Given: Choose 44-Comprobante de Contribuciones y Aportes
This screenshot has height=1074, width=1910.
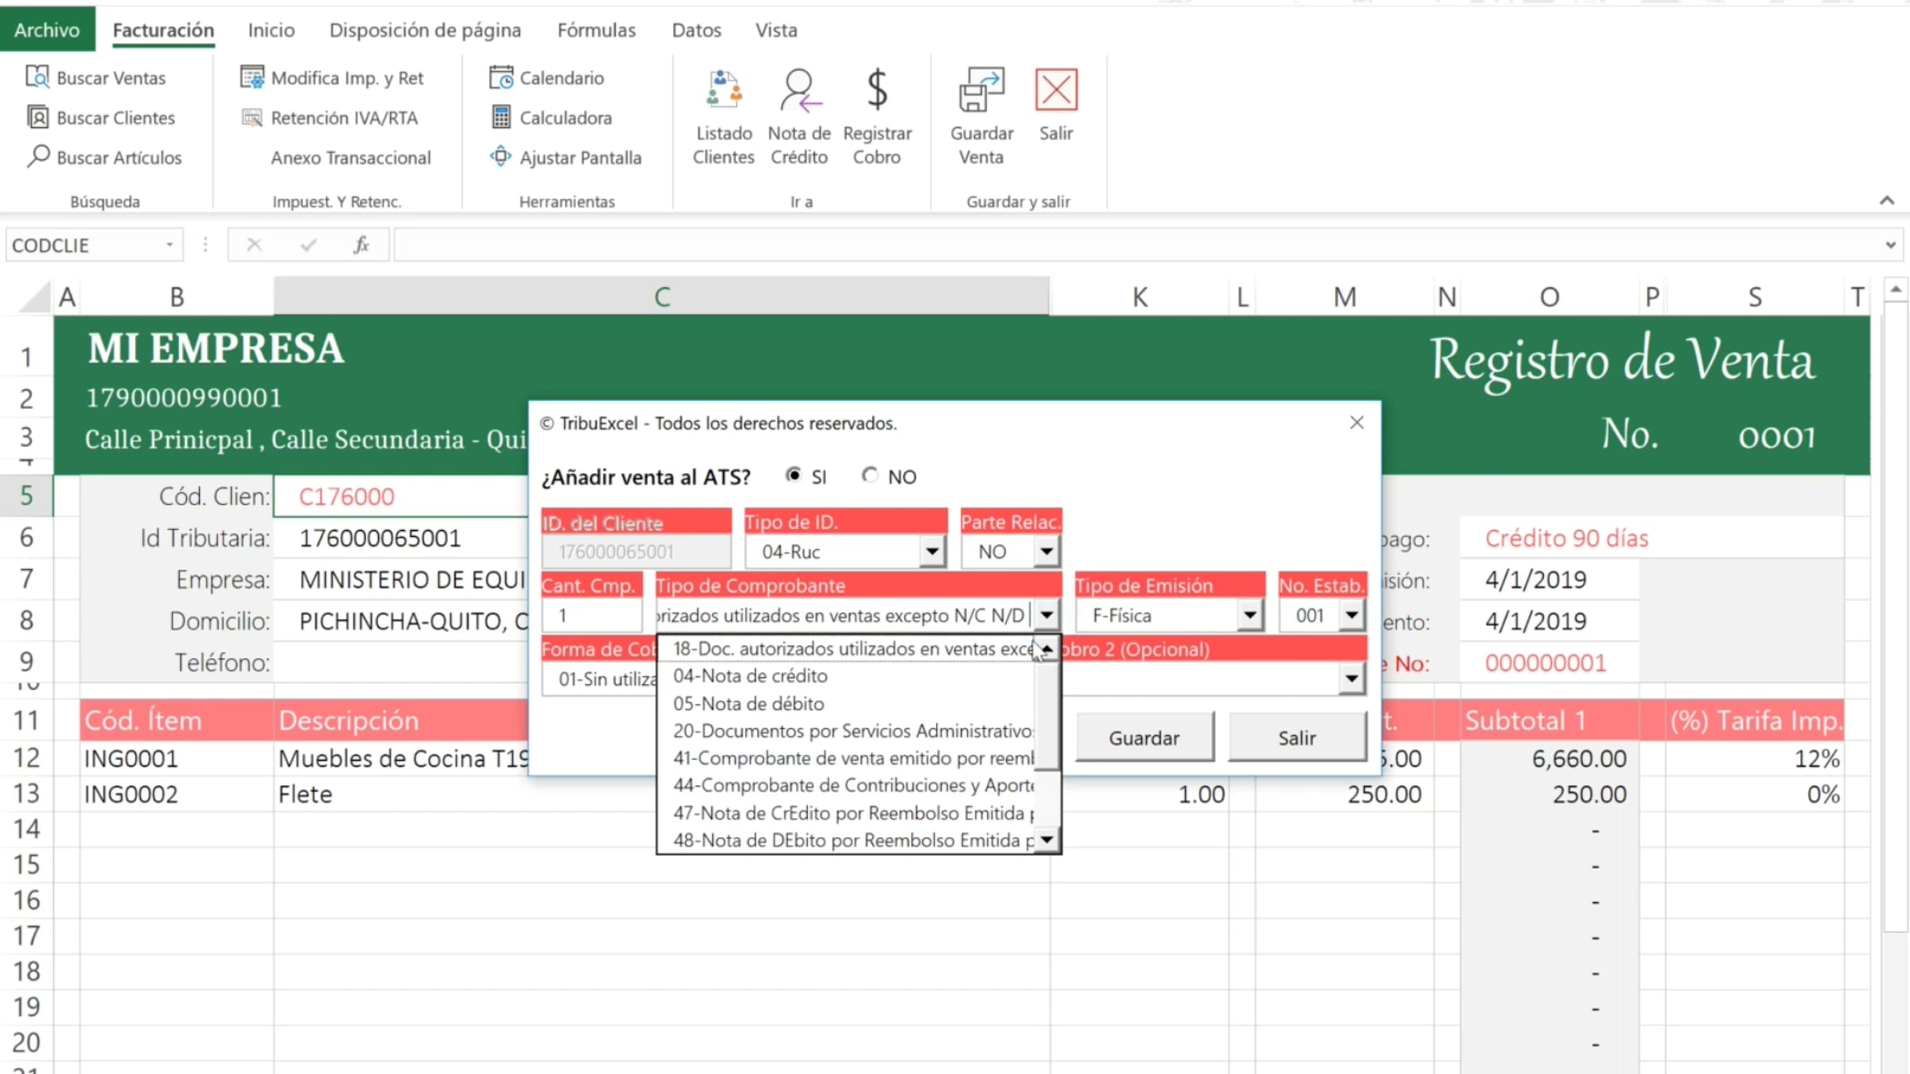Looking at the screenshot, I should pyautogui.click(x=847, y=785).
